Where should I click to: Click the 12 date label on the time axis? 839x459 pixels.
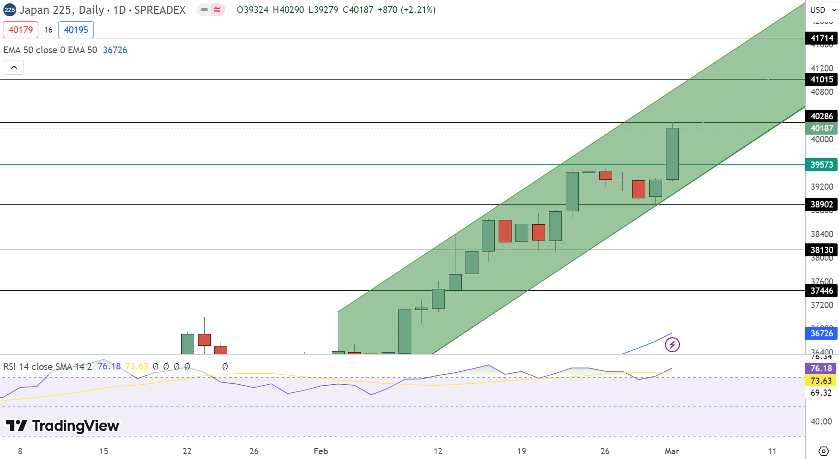tap(438, 451)
